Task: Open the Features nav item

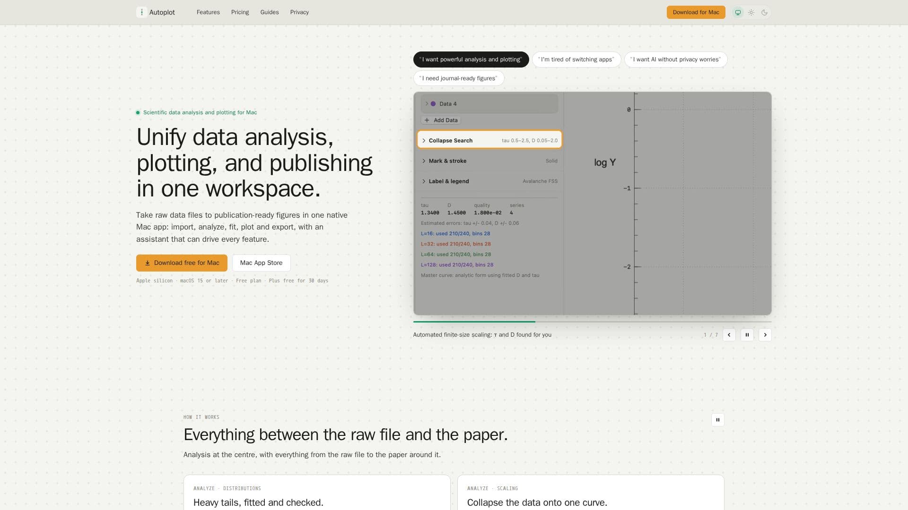Action: (208, 12)
